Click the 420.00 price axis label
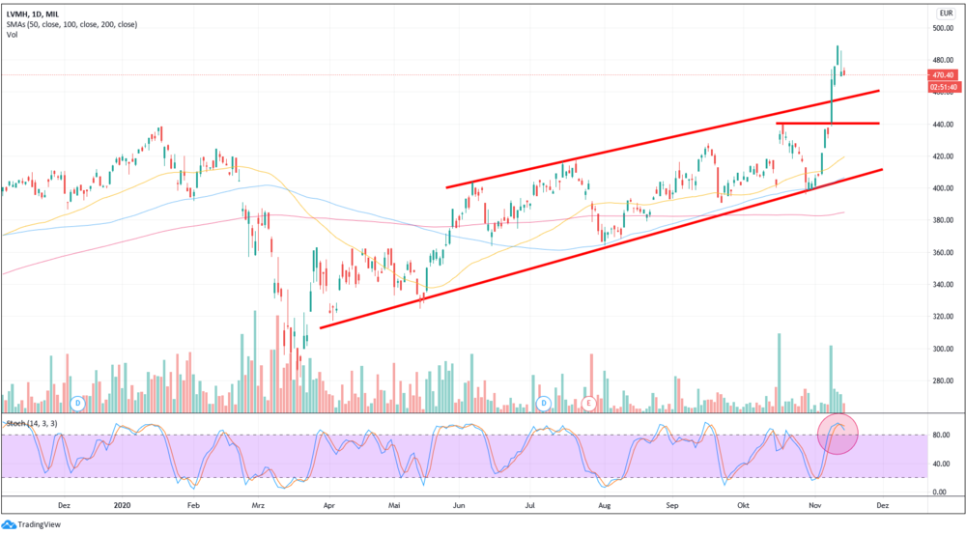 pos(943,156)
